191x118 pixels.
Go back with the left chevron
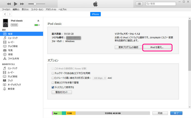pos(5,14)
